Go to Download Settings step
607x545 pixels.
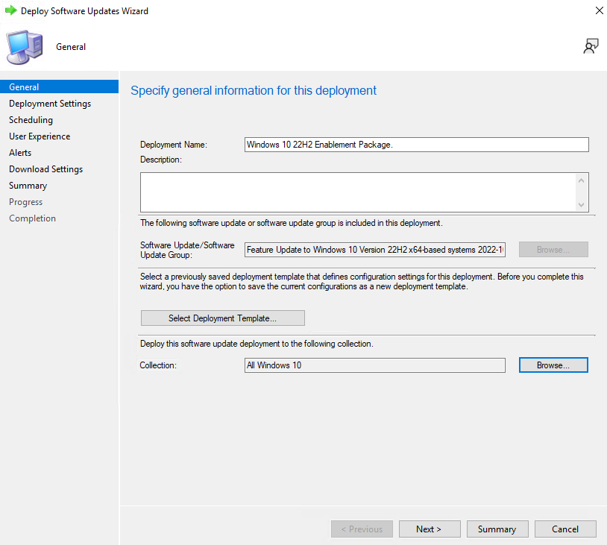45,169
